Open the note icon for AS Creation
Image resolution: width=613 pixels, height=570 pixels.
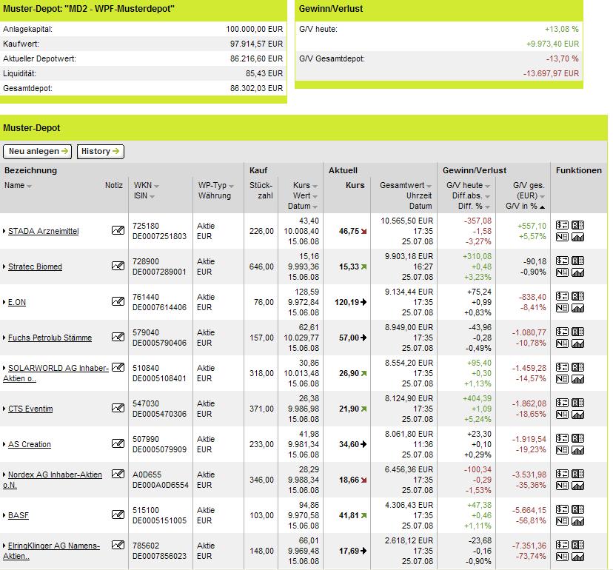click(118, 443)
